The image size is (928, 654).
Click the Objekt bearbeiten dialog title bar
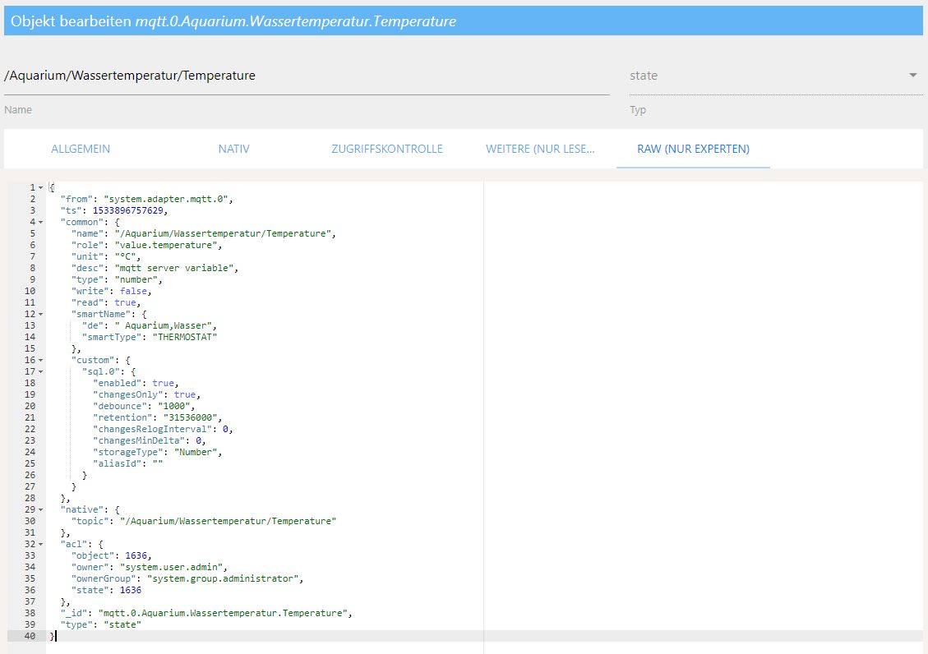coord(464,21)
